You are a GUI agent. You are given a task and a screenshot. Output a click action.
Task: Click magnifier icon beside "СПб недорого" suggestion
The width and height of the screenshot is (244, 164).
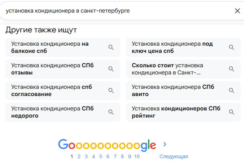pos(111,112)
